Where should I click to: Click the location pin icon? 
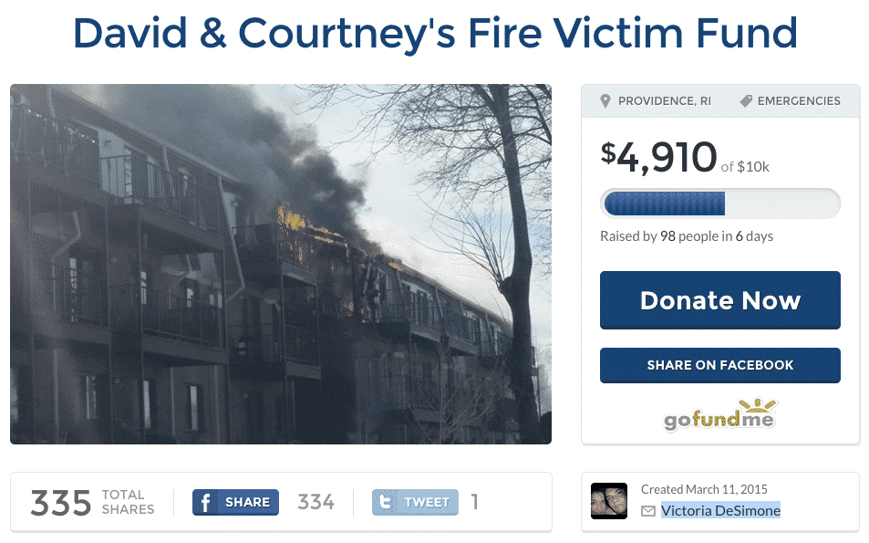click(x=605, y=101)
